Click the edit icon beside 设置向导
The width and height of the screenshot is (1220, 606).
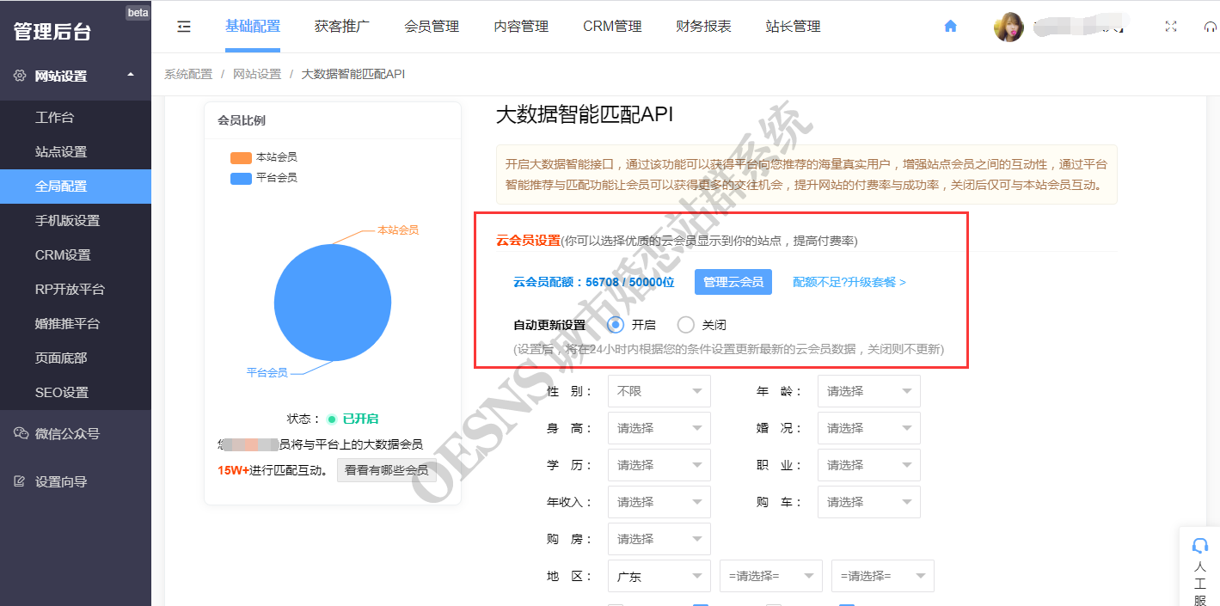point(20,481)
